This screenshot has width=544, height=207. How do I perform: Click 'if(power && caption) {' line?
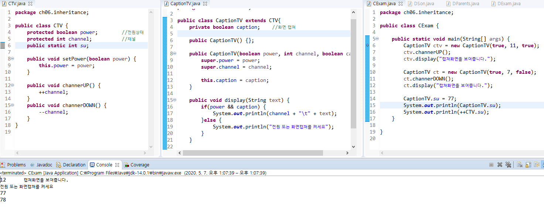(x=234, y=107)
